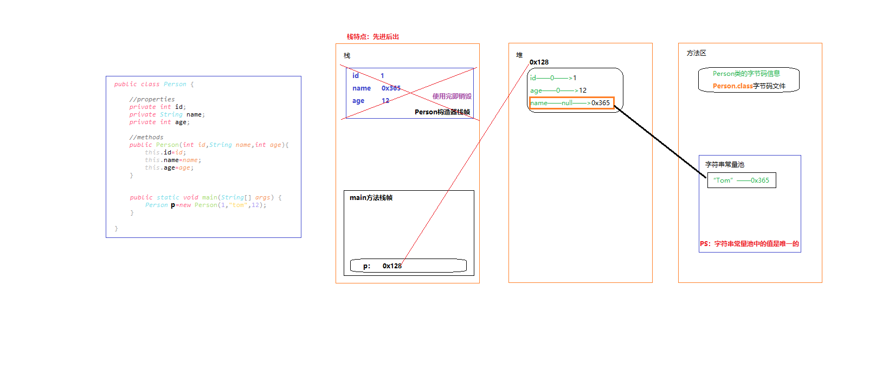The height and width of the screenshot is (368, 895).
Task: Click the '字符串常量池' heading
Action: [725, 165]
